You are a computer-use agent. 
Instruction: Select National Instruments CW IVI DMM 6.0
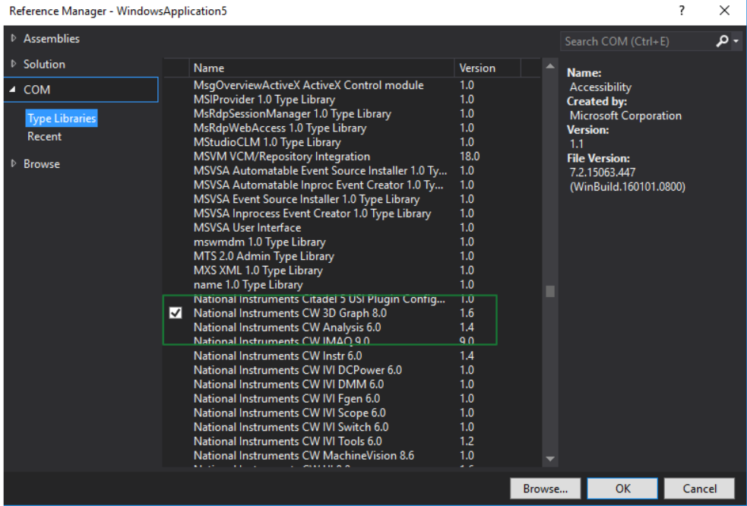pos(353,384)
